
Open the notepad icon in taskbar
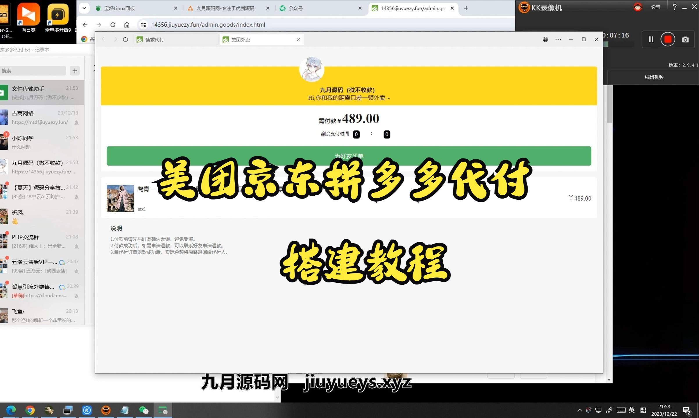point(125,410)
